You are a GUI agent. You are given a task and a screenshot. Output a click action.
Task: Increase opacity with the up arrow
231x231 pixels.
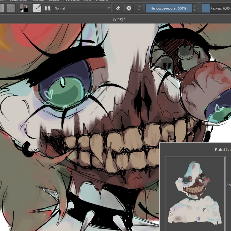pyautogui.click(x=194, y=6)
